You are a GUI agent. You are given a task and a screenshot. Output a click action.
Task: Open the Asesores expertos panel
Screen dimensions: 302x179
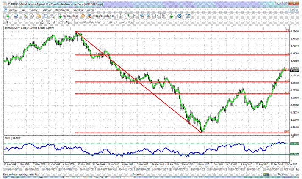(x=100, y=16)
